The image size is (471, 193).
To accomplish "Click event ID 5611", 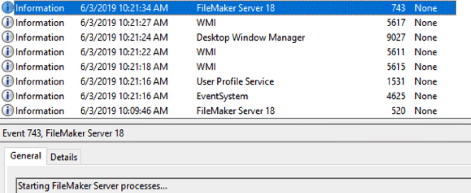I will pyautogui.click(x=396, y=52).
